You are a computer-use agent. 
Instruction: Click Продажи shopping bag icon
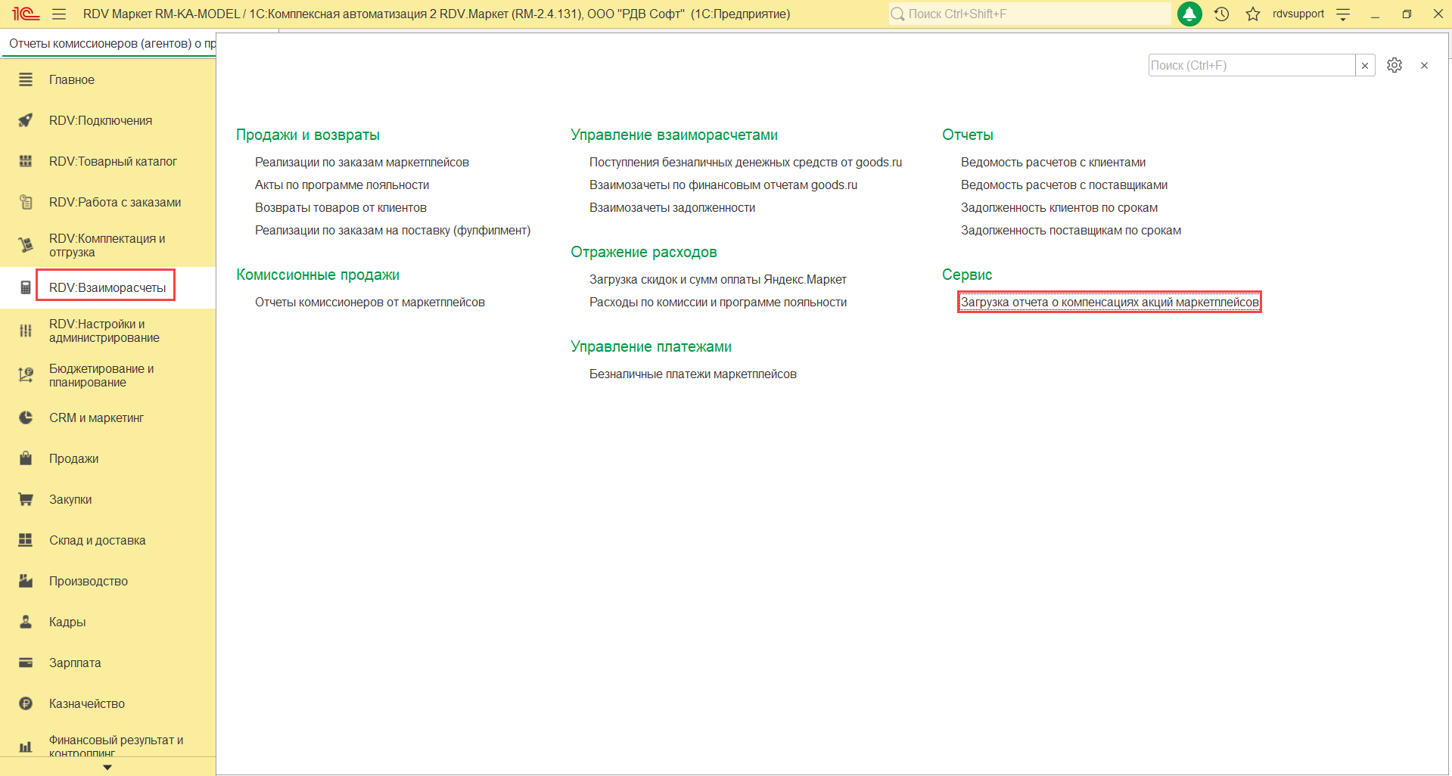pyautogui.click(x=26, y=458)
